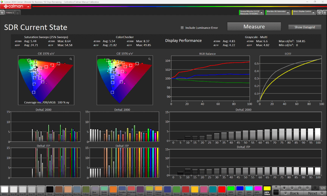Click the stop button in the bottom playback controls

point(284,188)
